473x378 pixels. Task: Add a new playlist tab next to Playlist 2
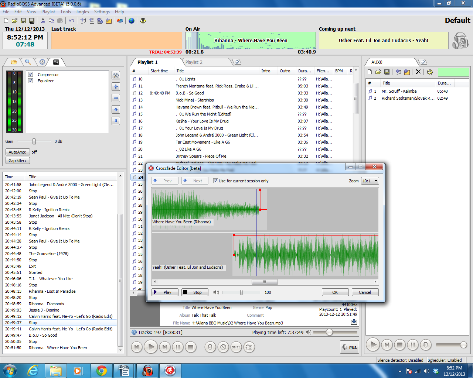point(237,62)
